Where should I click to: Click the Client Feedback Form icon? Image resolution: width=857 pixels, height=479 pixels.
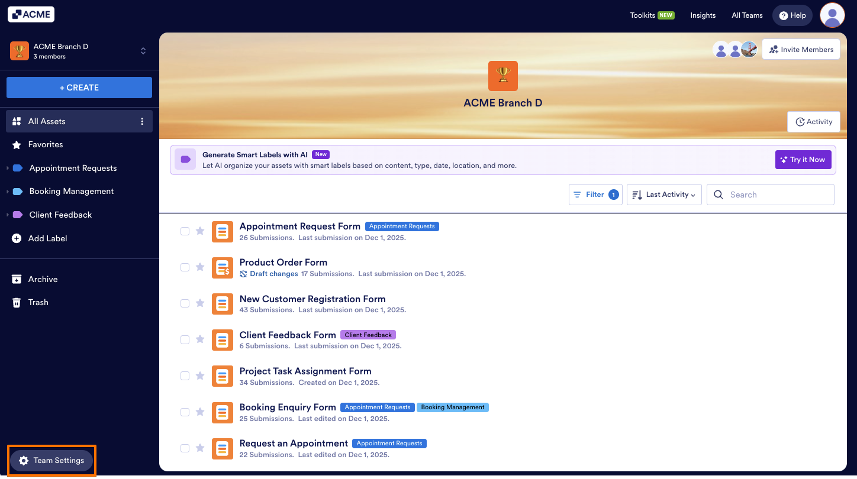click(x=223, y=340)
